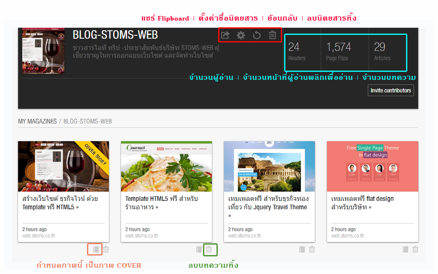Click the 1,574 Page Flips statistic

tap(338, 51)
